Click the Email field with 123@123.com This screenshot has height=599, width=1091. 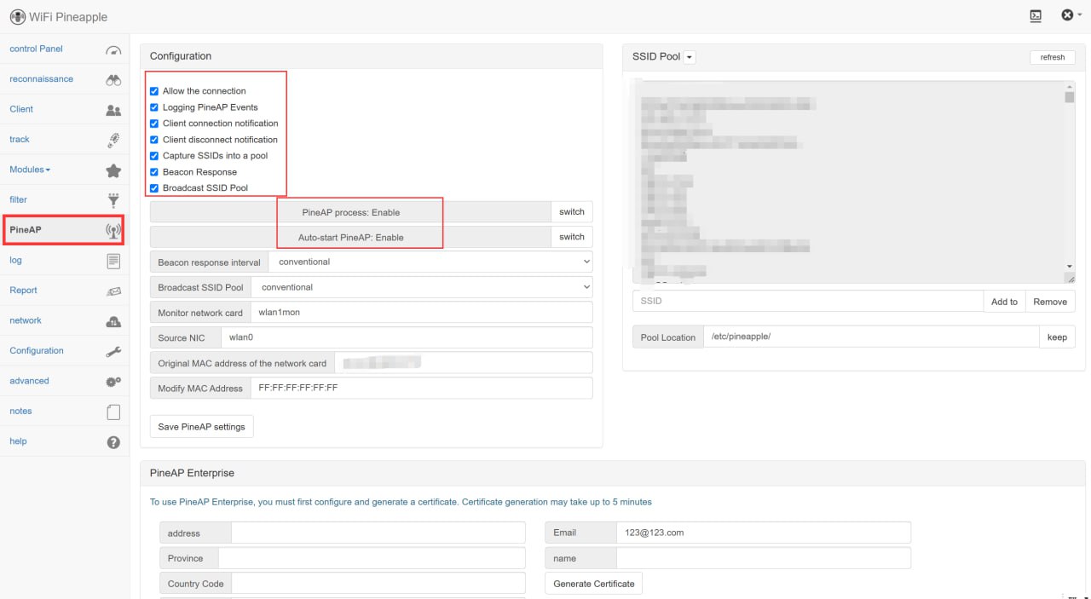(764, 533)
